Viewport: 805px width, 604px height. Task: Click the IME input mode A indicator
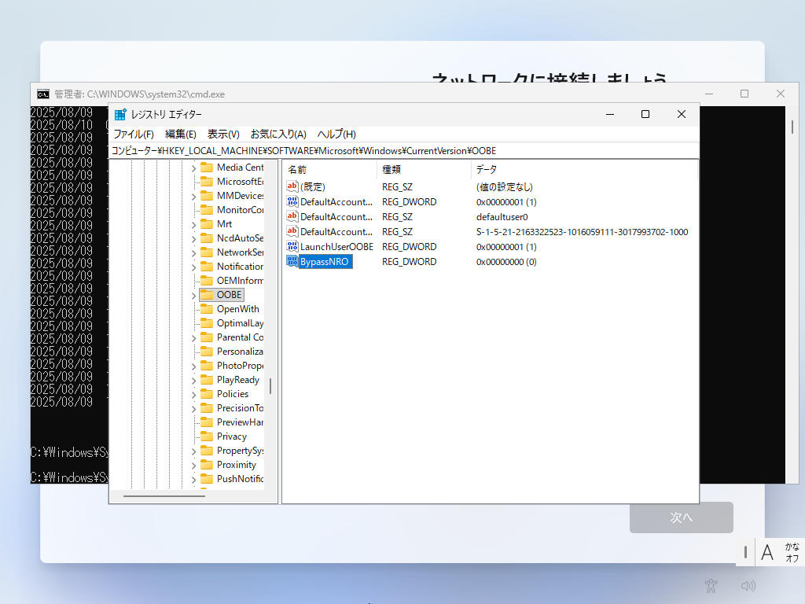pos(767,553)
